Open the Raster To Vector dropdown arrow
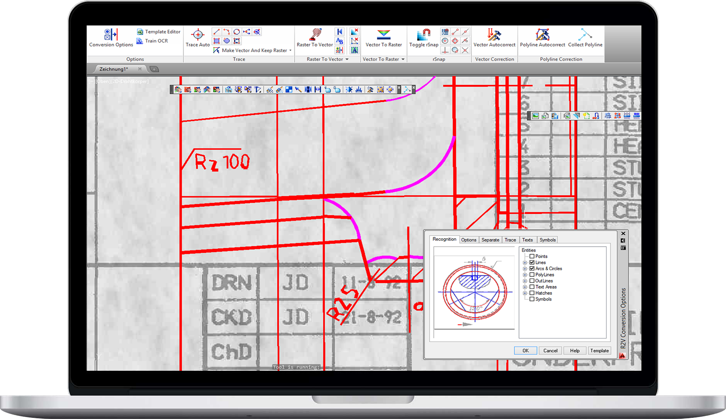Screen dimensions: 726x419 [x=346, y=59]
